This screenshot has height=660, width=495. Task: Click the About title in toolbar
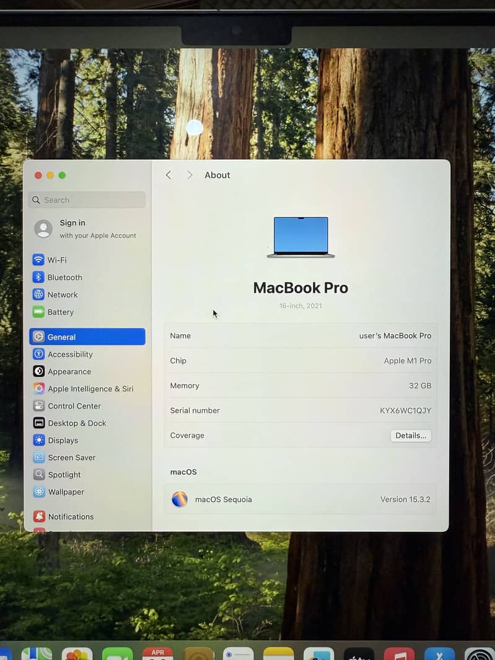click(217, 175)
